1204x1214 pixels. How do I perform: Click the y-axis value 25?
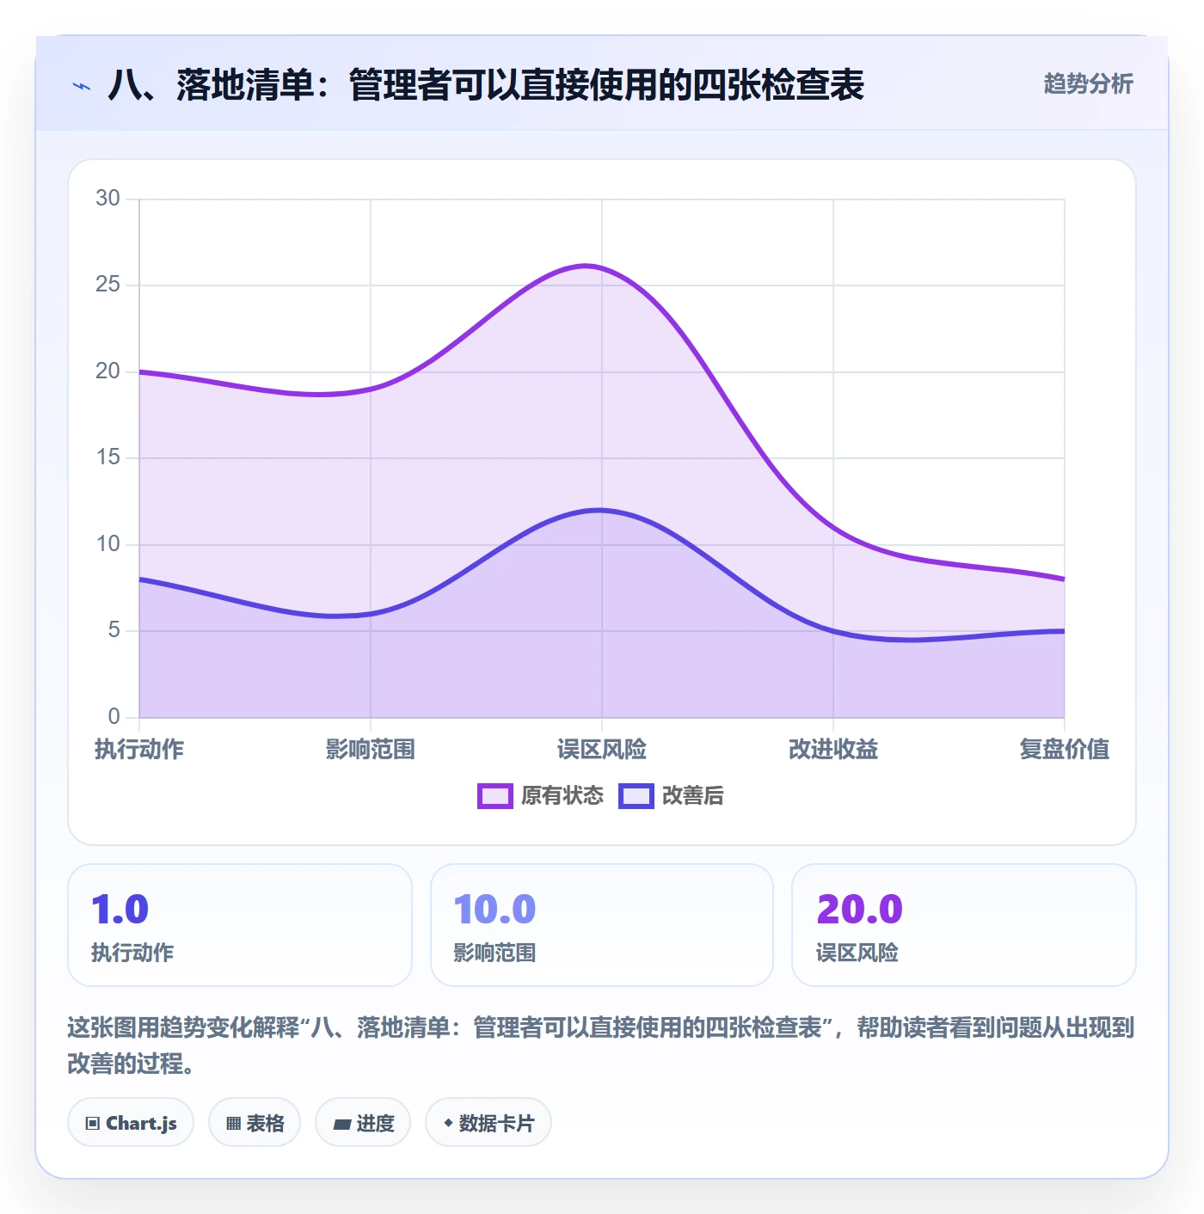(x=107, y=285)
